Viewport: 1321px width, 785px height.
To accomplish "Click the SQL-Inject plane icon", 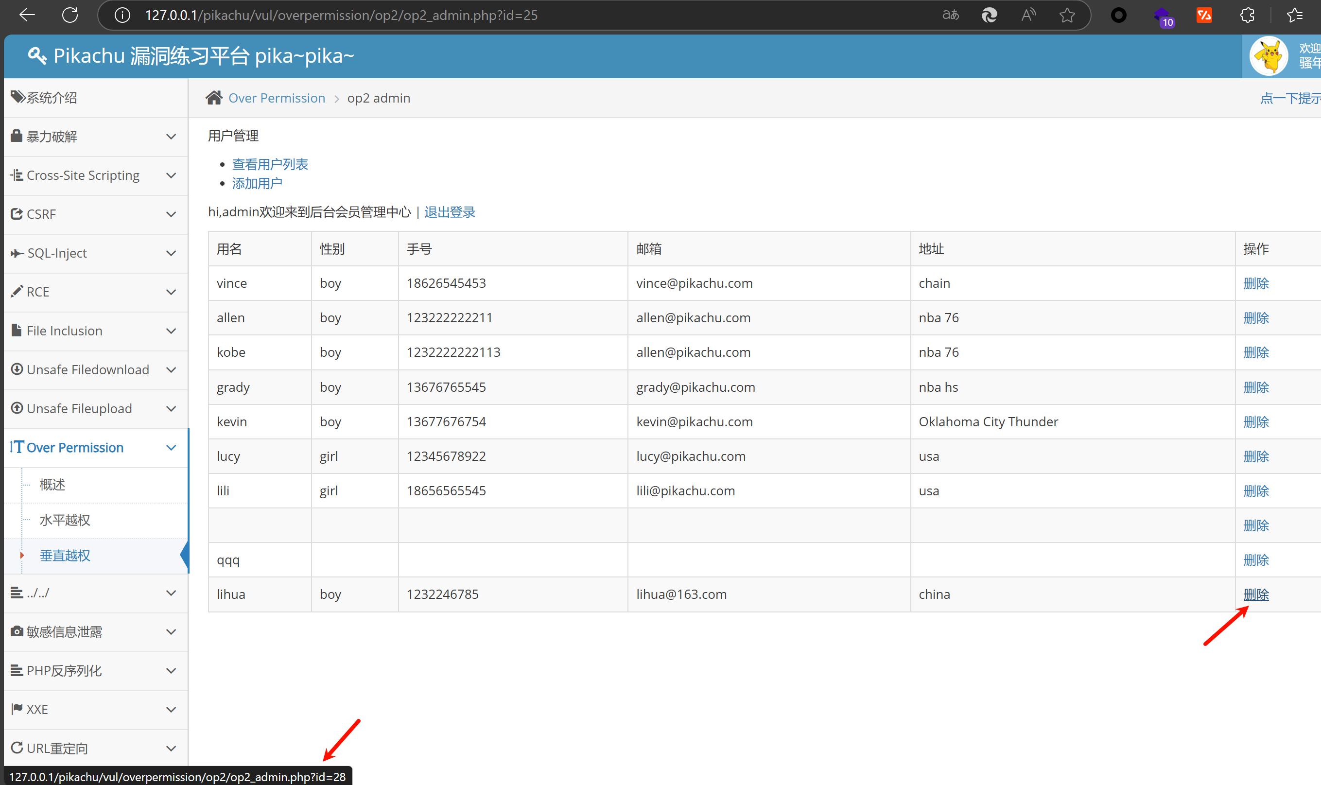I will tap(17, 253).
